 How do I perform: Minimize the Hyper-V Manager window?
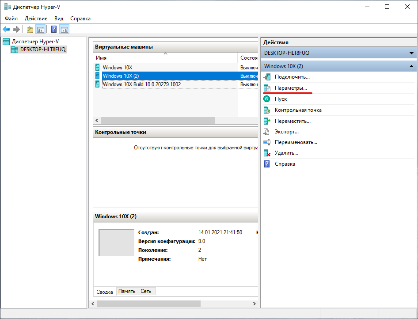point(367,7)
